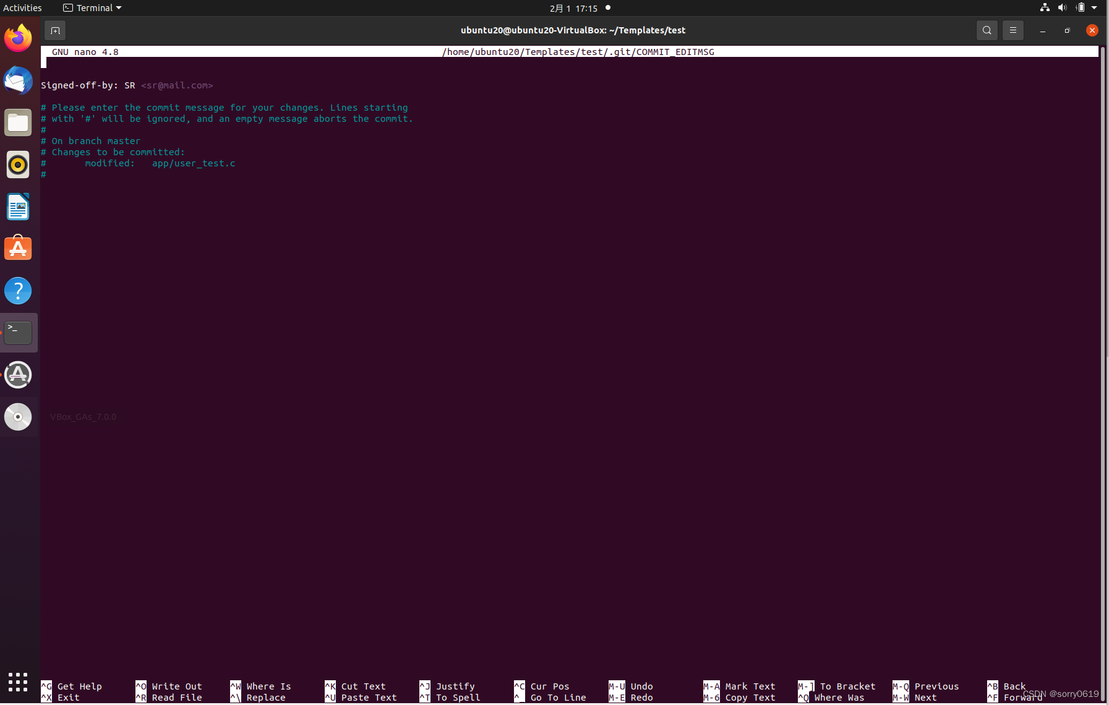The image size is (1109, 705).
Task: Open the Thunderbird mail client
Action: (x=18, y=80)
